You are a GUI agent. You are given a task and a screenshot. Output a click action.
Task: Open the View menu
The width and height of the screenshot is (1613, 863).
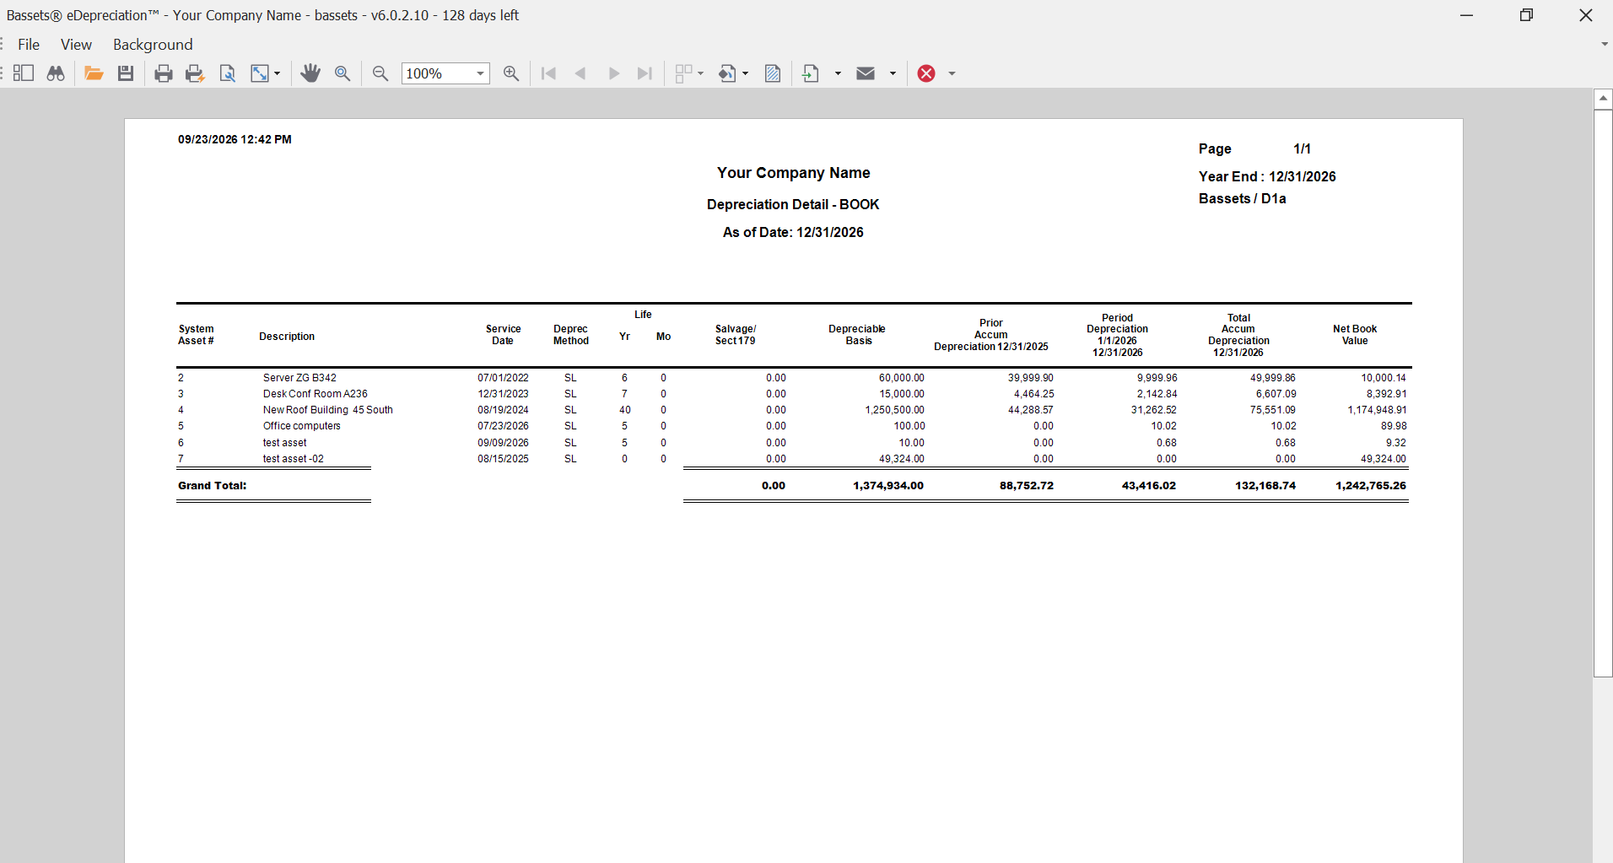coord(76,45)
